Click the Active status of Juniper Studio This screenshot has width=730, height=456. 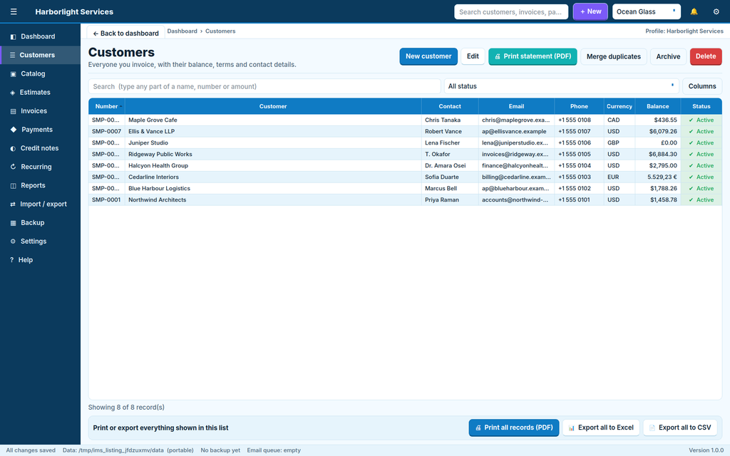(x=701, y=142)
